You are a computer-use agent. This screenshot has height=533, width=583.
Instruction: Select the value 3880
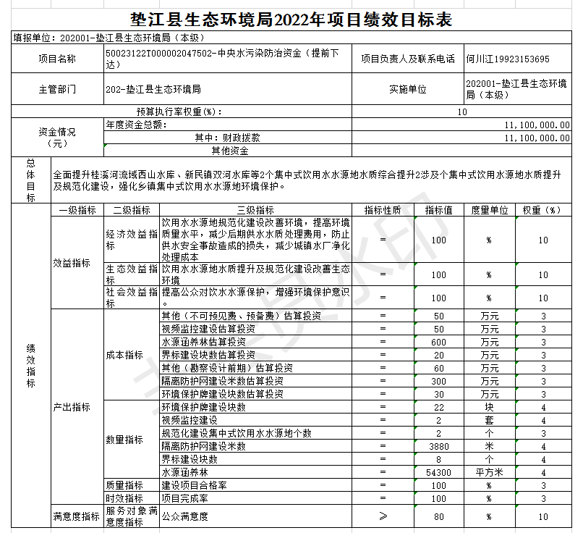click(439, 446)
